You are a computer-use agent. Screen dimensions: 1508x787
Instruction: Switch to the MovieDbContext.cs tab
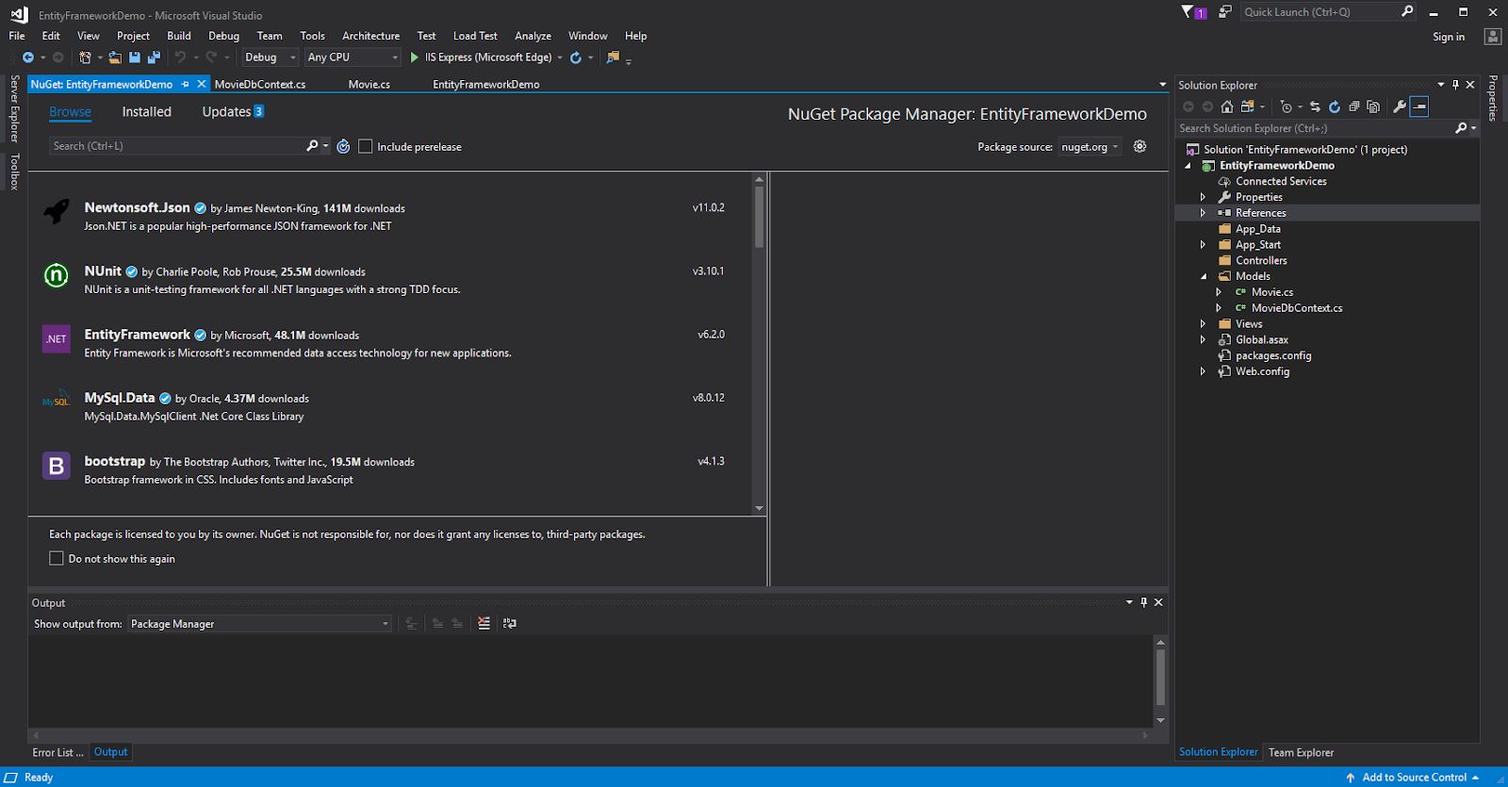(x=260, y=85)
